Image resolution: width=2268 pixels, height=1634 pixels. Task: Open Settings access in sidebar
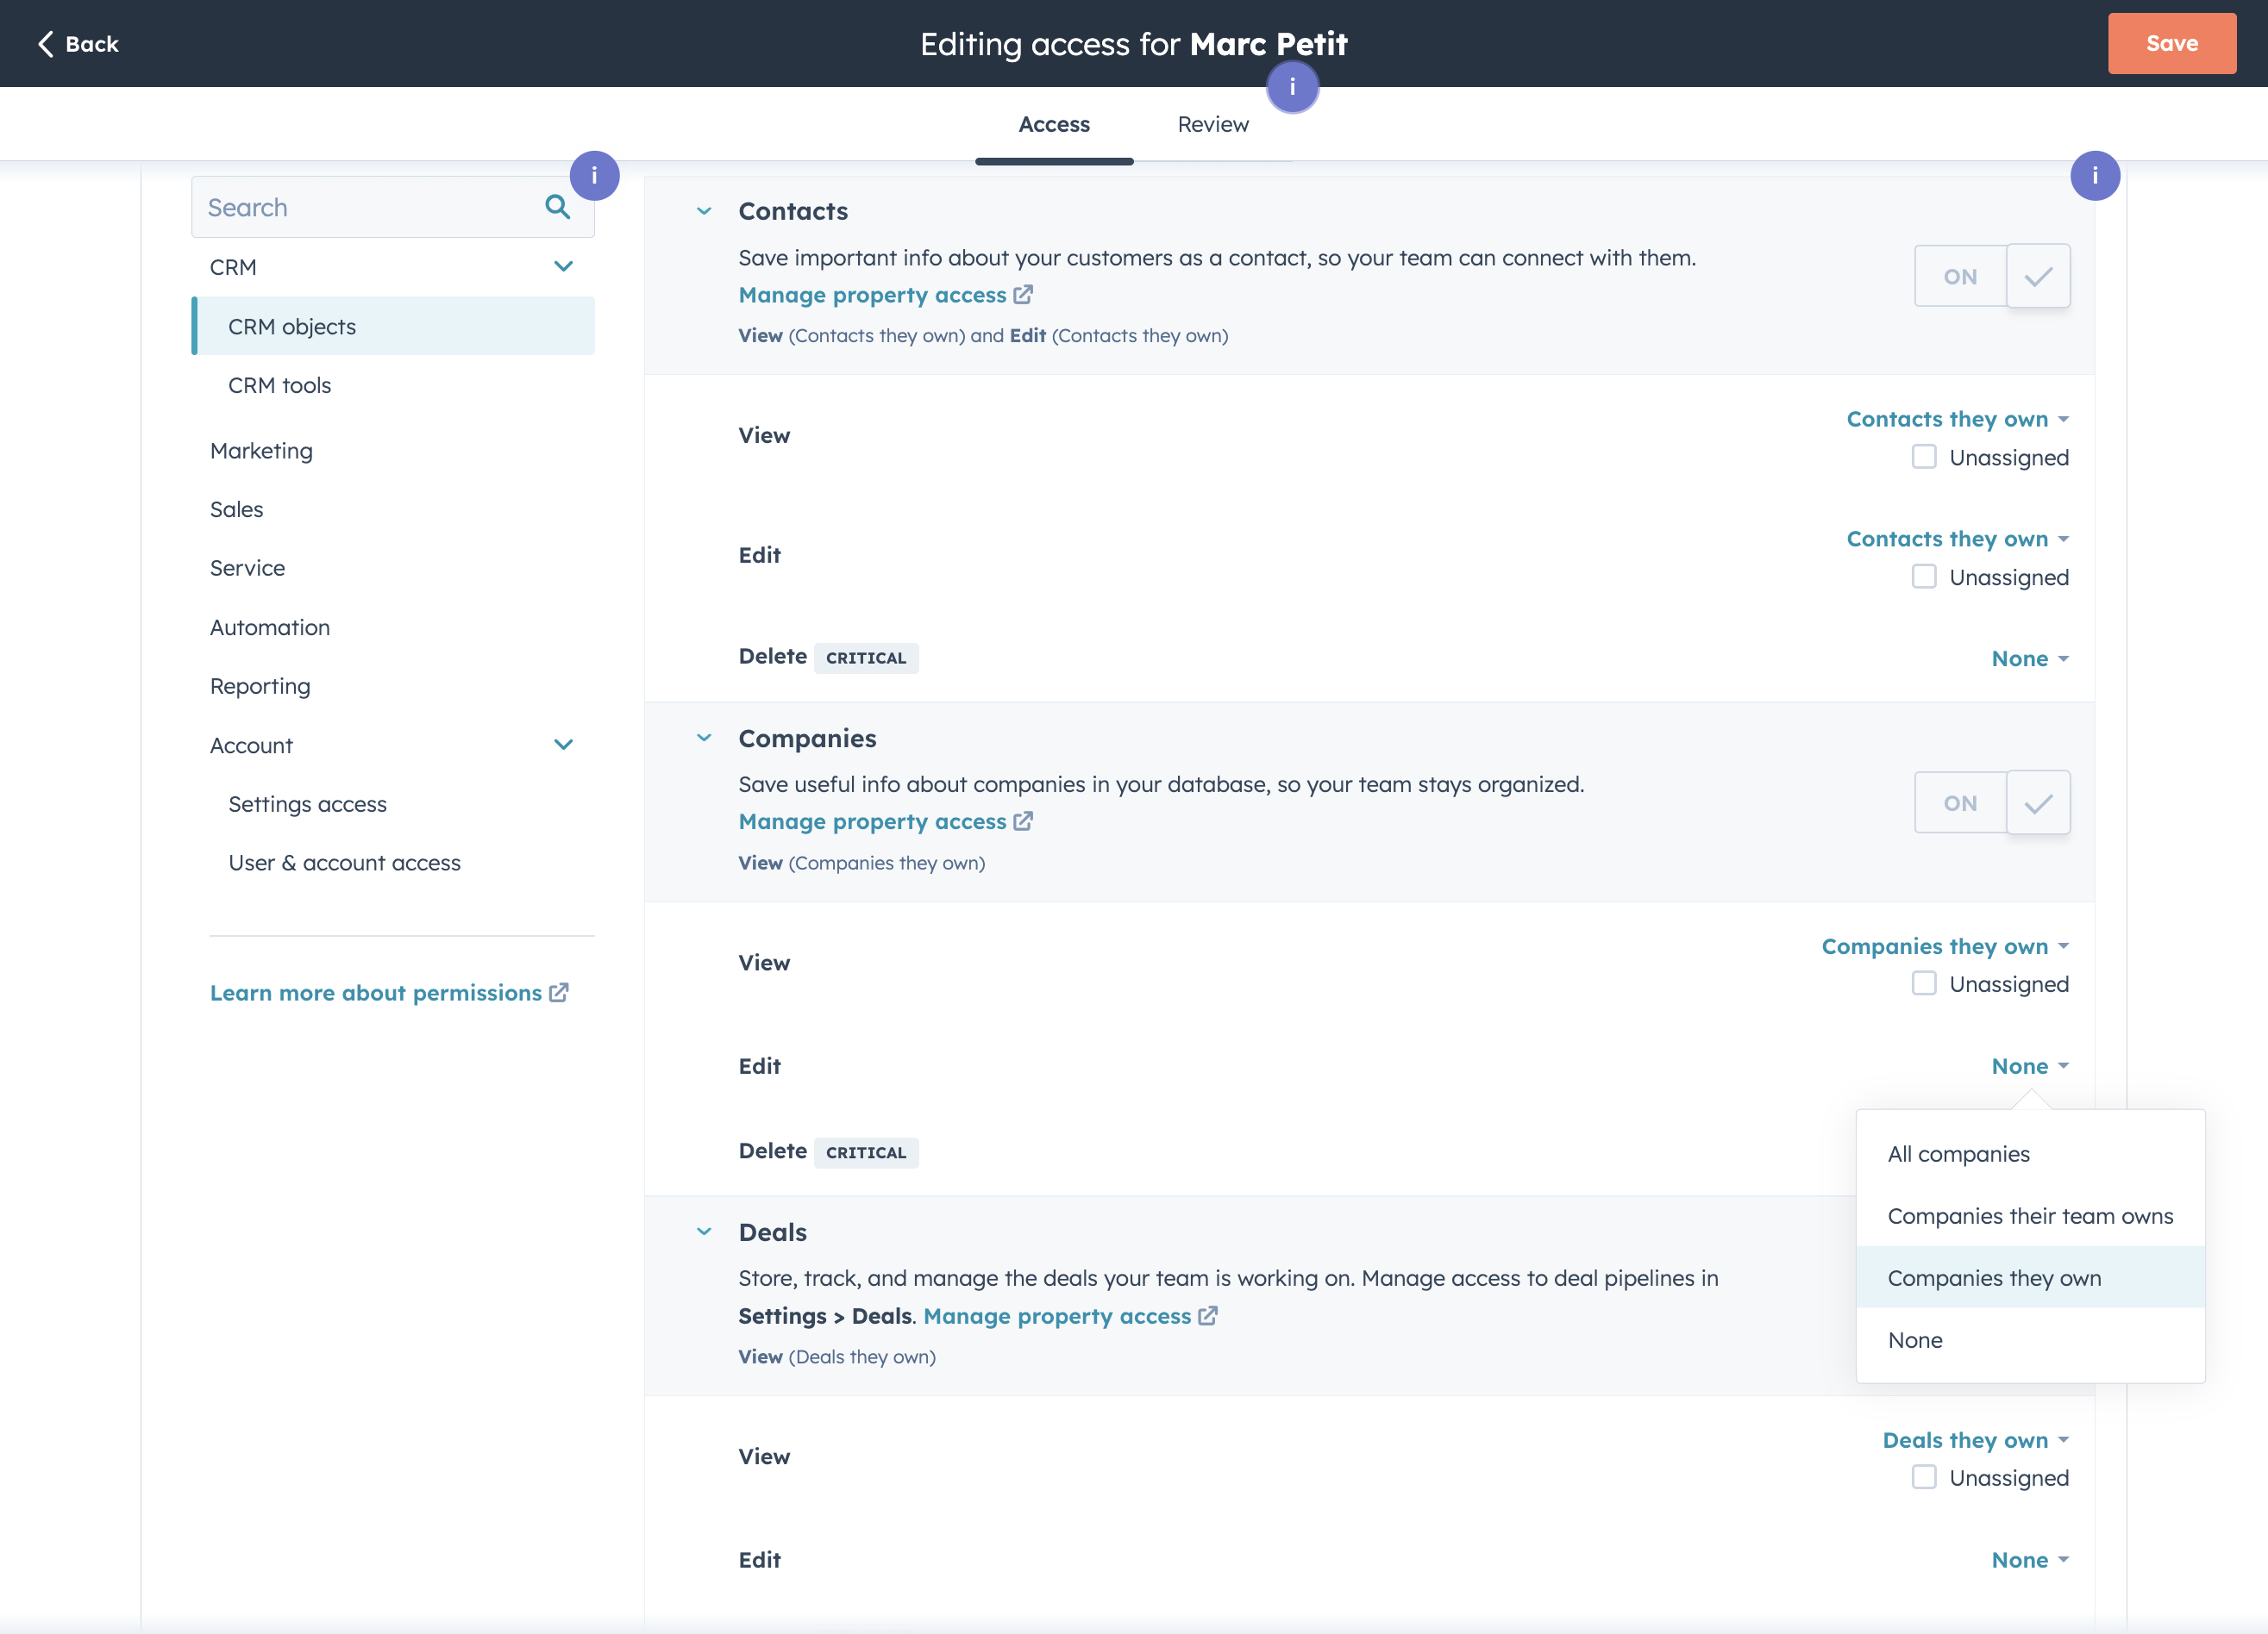(307, 805)
